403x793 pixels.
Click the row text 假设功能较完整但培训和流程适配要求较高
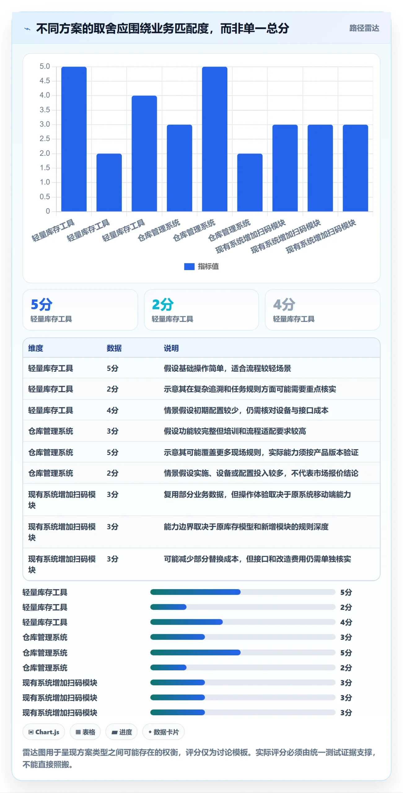point(235,431)
